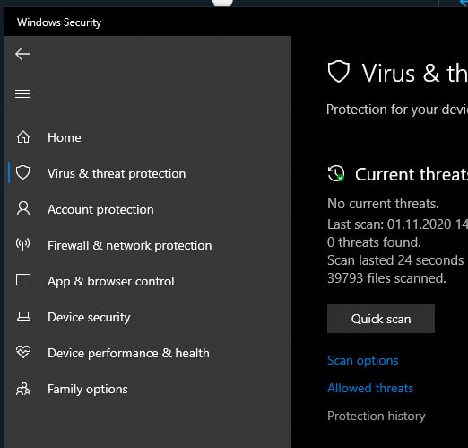The width and height of the screenshot is (468, 448).
Task: Open Allowed threats link
Action: [x=370, y=388]
